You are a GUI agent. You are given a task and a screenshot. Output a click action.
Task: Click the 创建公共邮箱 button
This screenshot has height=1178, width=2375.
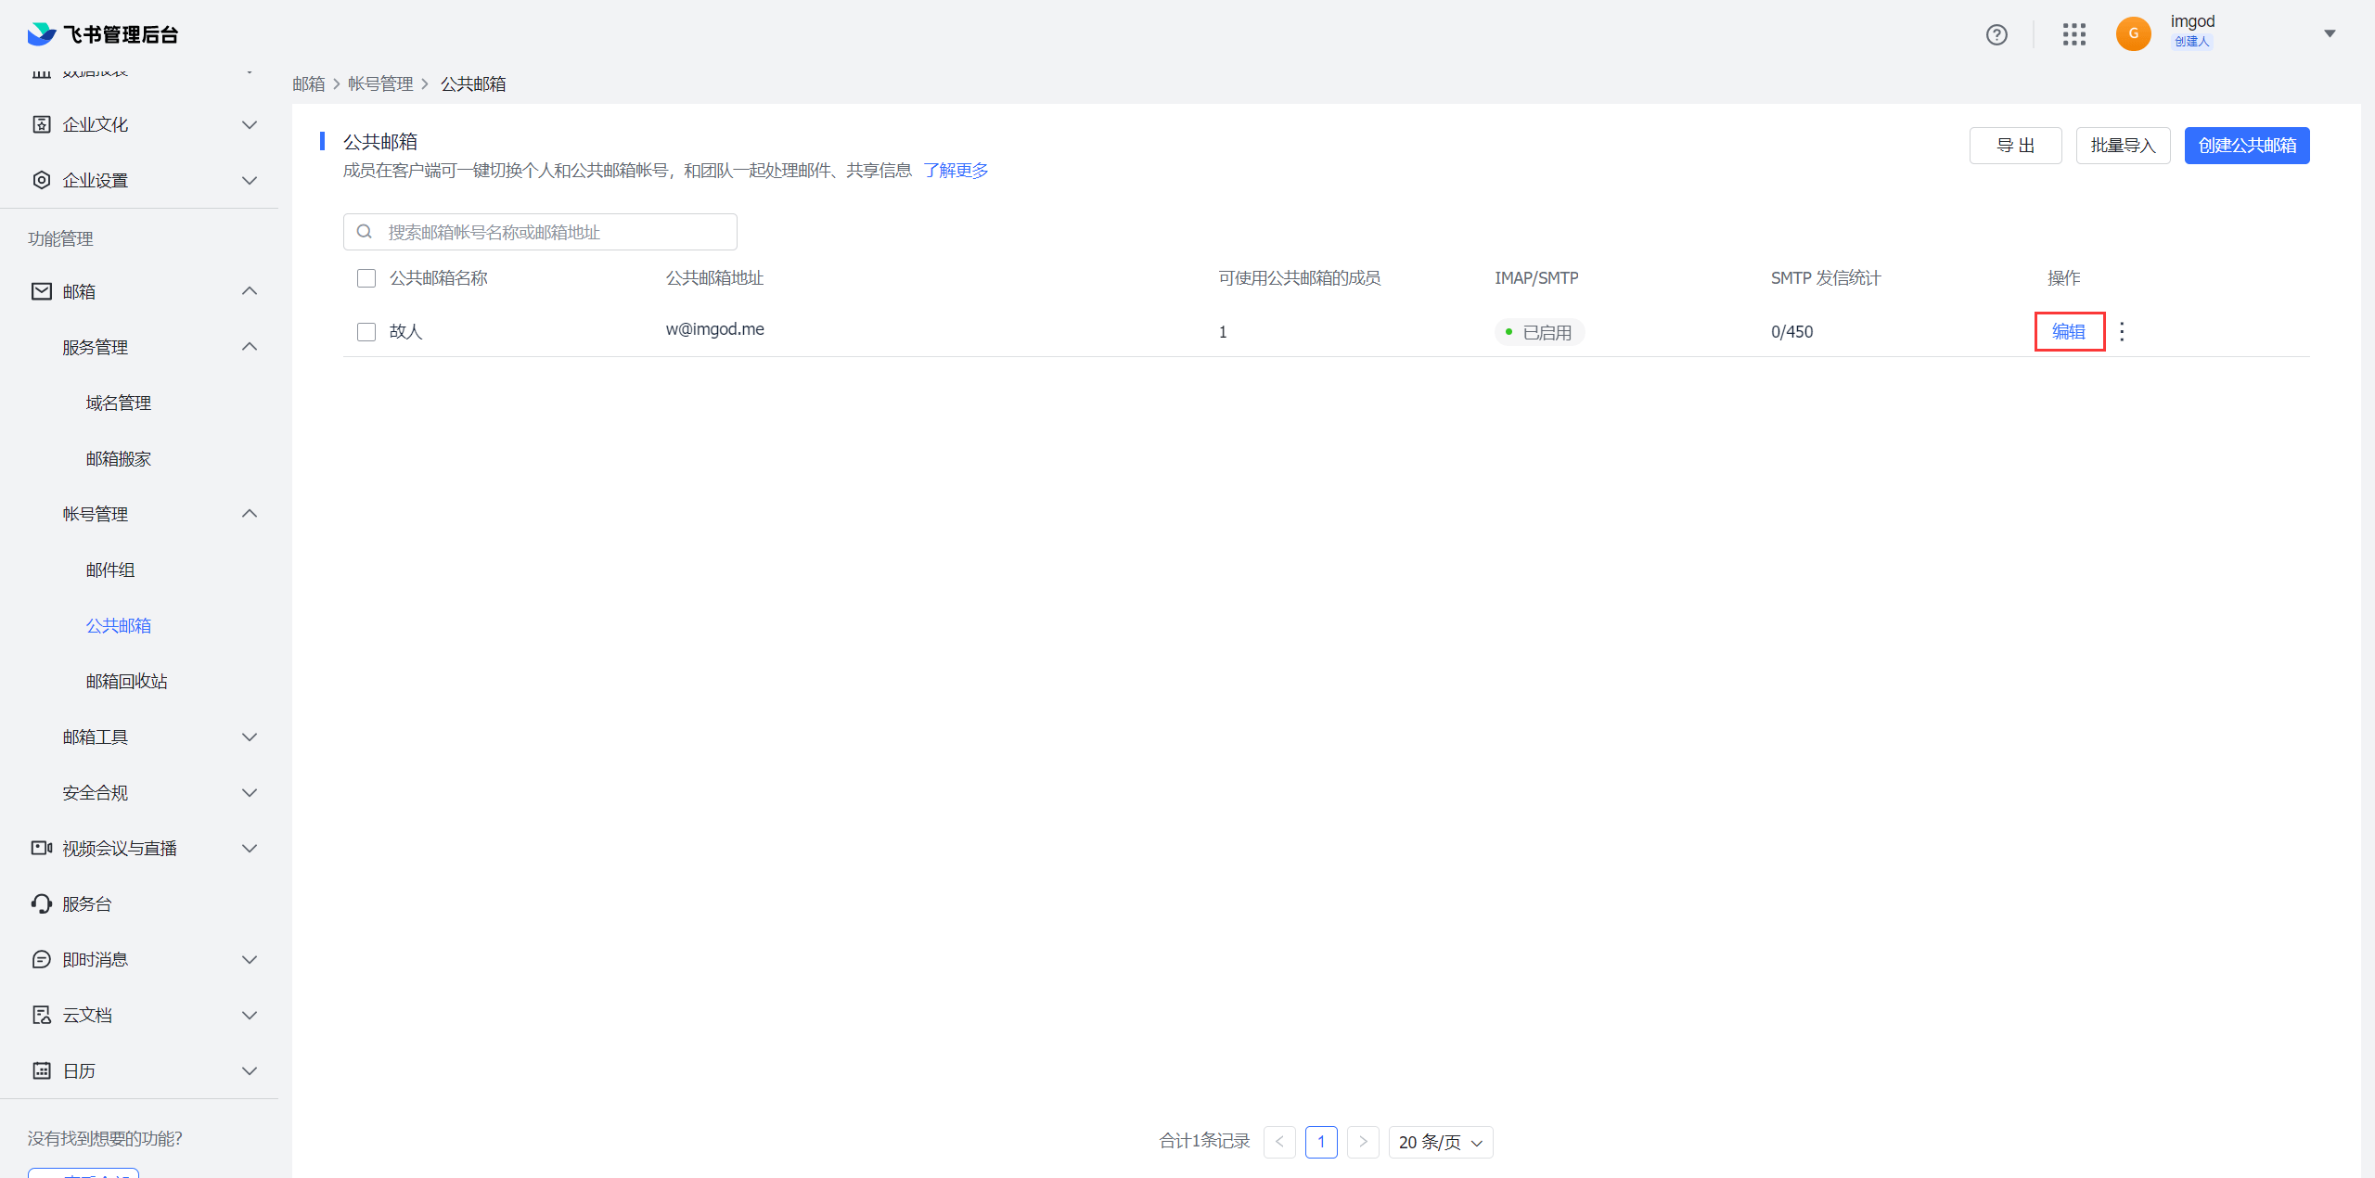[x=2246, y=146]
